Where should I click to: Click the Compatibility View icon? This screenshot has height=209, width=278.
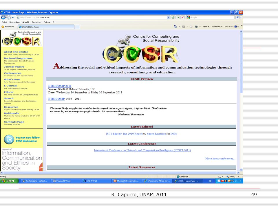click(x=173, y=17)
